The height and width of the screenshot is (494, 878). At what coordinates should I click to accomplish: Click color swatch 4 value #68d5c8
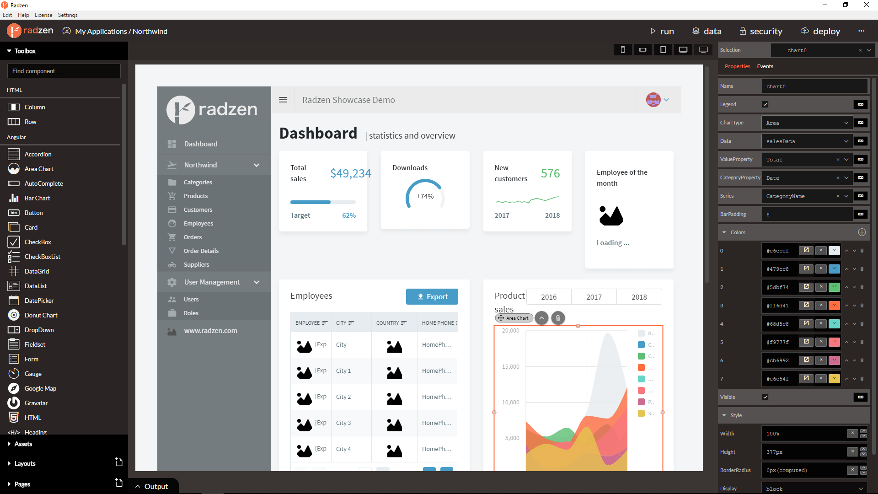835,324
